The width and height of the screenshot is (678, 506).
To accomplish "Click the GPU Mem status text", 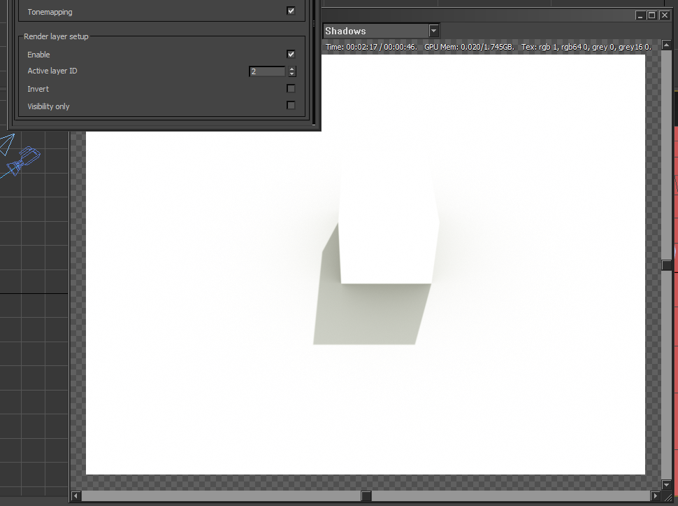I will [x=469, y=47].
